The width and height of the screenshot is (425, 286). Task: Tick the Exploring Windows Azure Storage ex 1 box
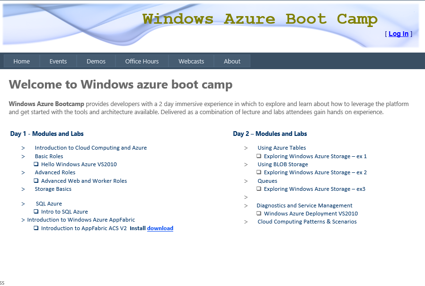click(x=259, y=156)
